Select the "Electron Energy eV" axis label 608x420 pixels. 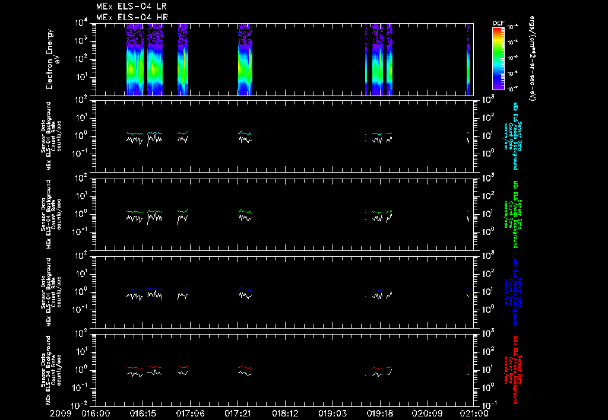[x=52, y=59]
